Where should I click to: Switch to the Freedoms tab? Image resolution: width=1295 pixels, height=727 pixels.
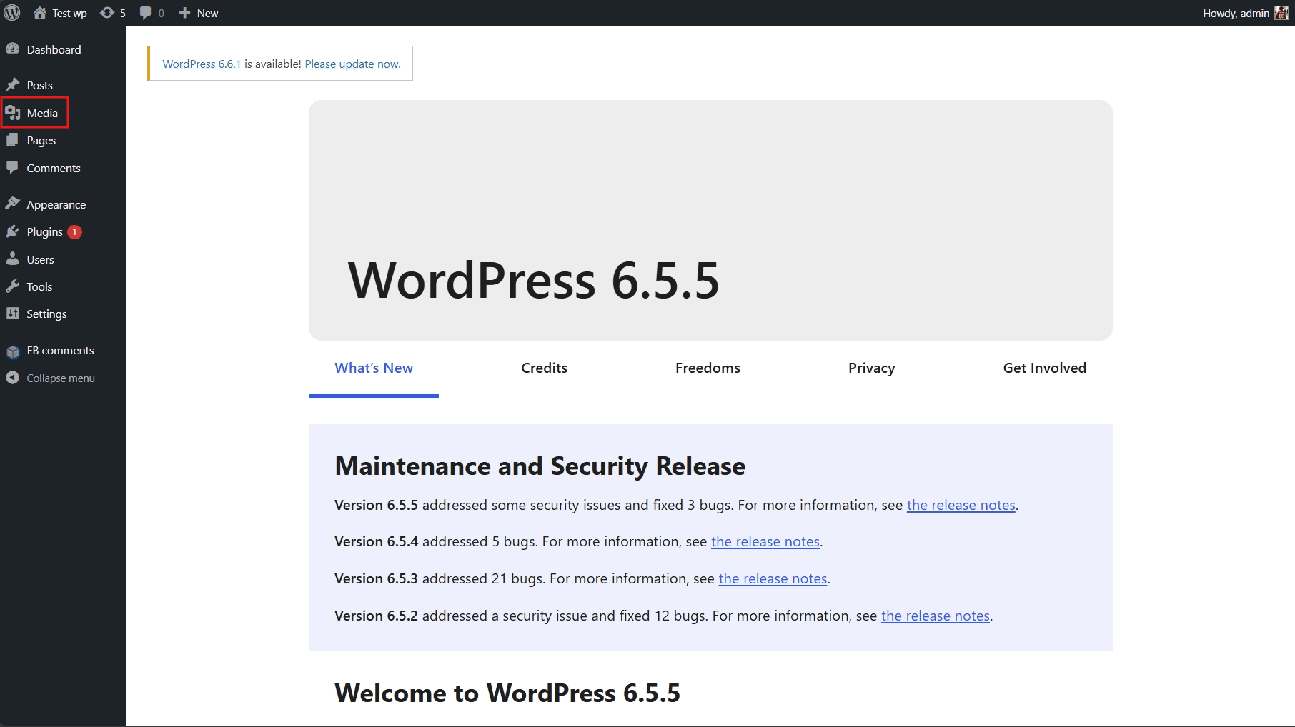[x=708, y=368]
